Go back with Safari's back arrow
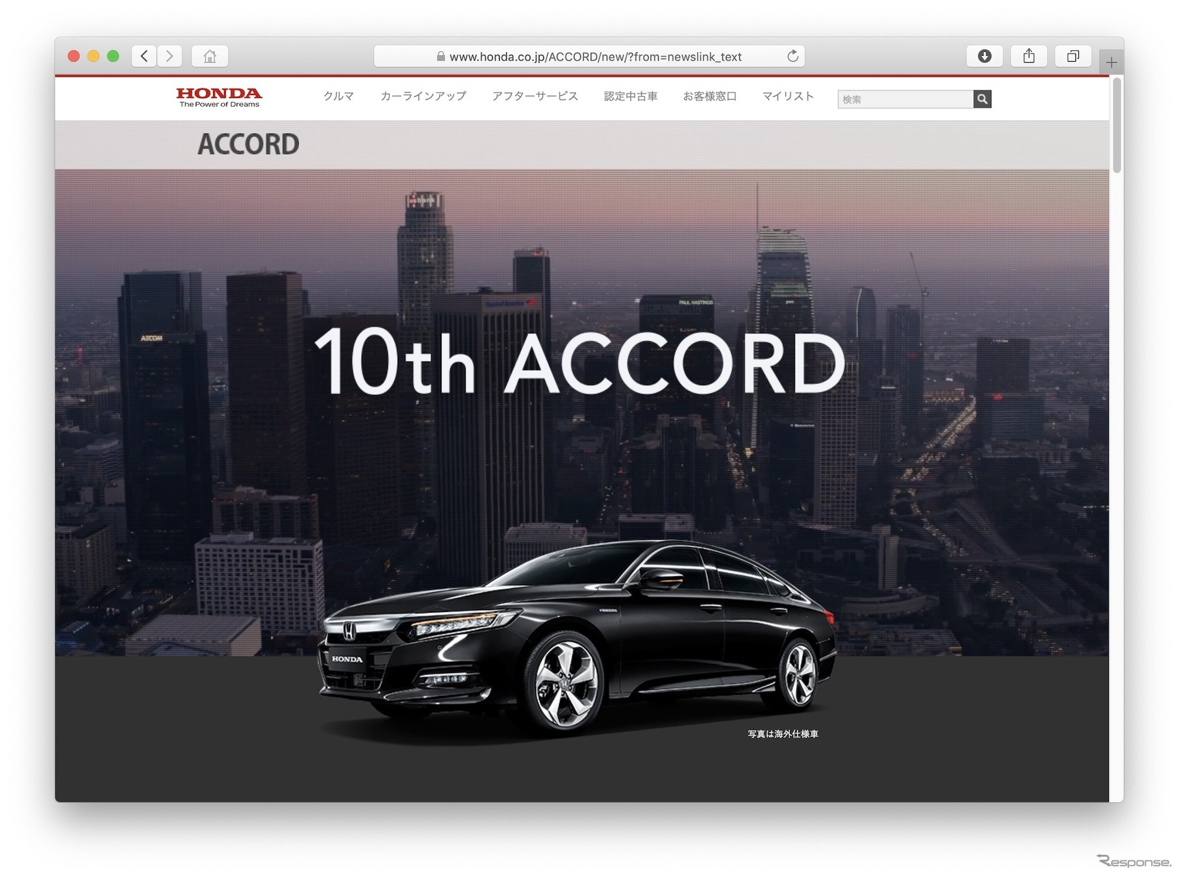The image size is (1179, 875). (144, 57)
